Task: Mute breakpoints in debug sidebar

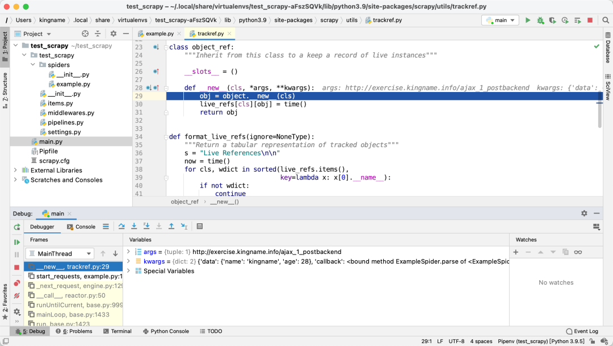Action: (x=17, y=295)
